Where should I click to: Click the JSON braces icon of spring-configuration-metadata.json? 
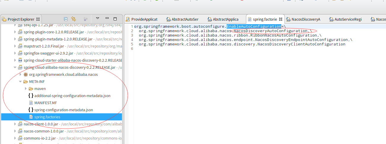pos(31,110)
